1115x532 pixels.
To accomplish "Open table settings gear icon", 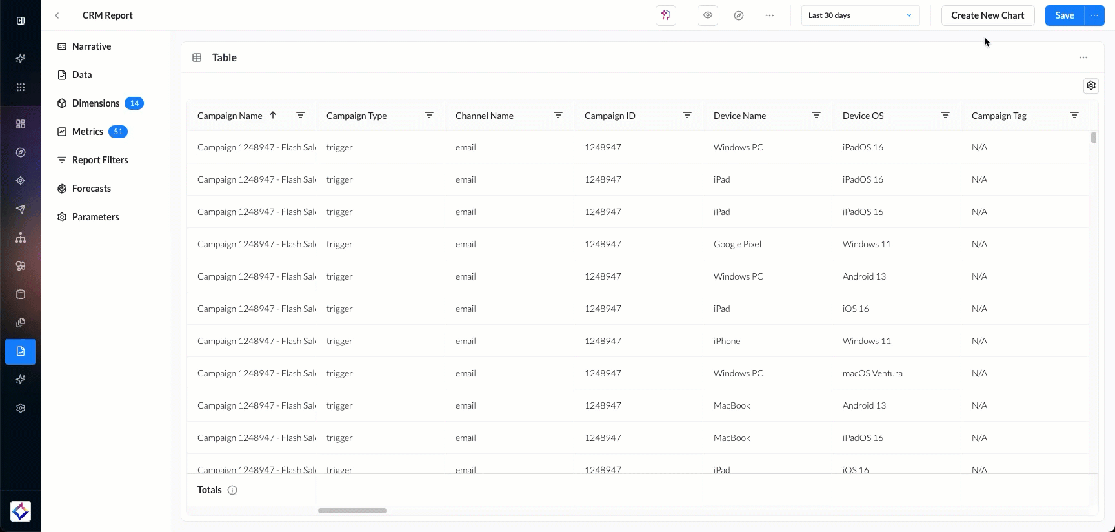I will pyautogui.click(x=1090, y=85).
